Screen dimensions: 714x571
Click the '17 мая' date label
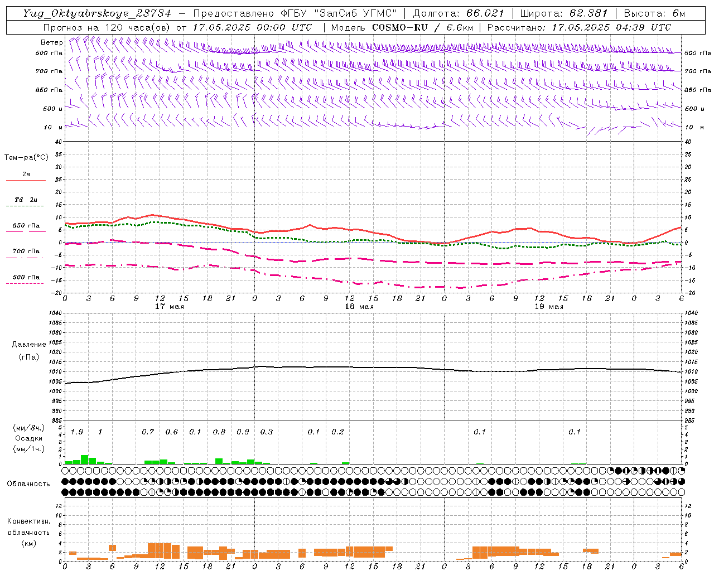pos(170,307)
